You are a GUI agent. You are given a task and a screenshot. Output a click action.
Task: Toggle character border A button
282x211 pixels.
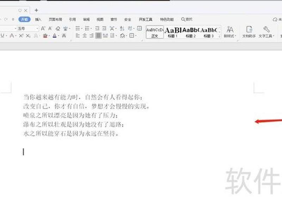(64, 36)
